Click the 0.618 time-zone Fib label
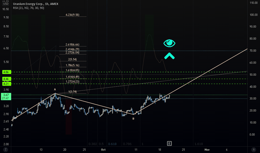Screen dimensions: 260x153 [x=112, y=144]
